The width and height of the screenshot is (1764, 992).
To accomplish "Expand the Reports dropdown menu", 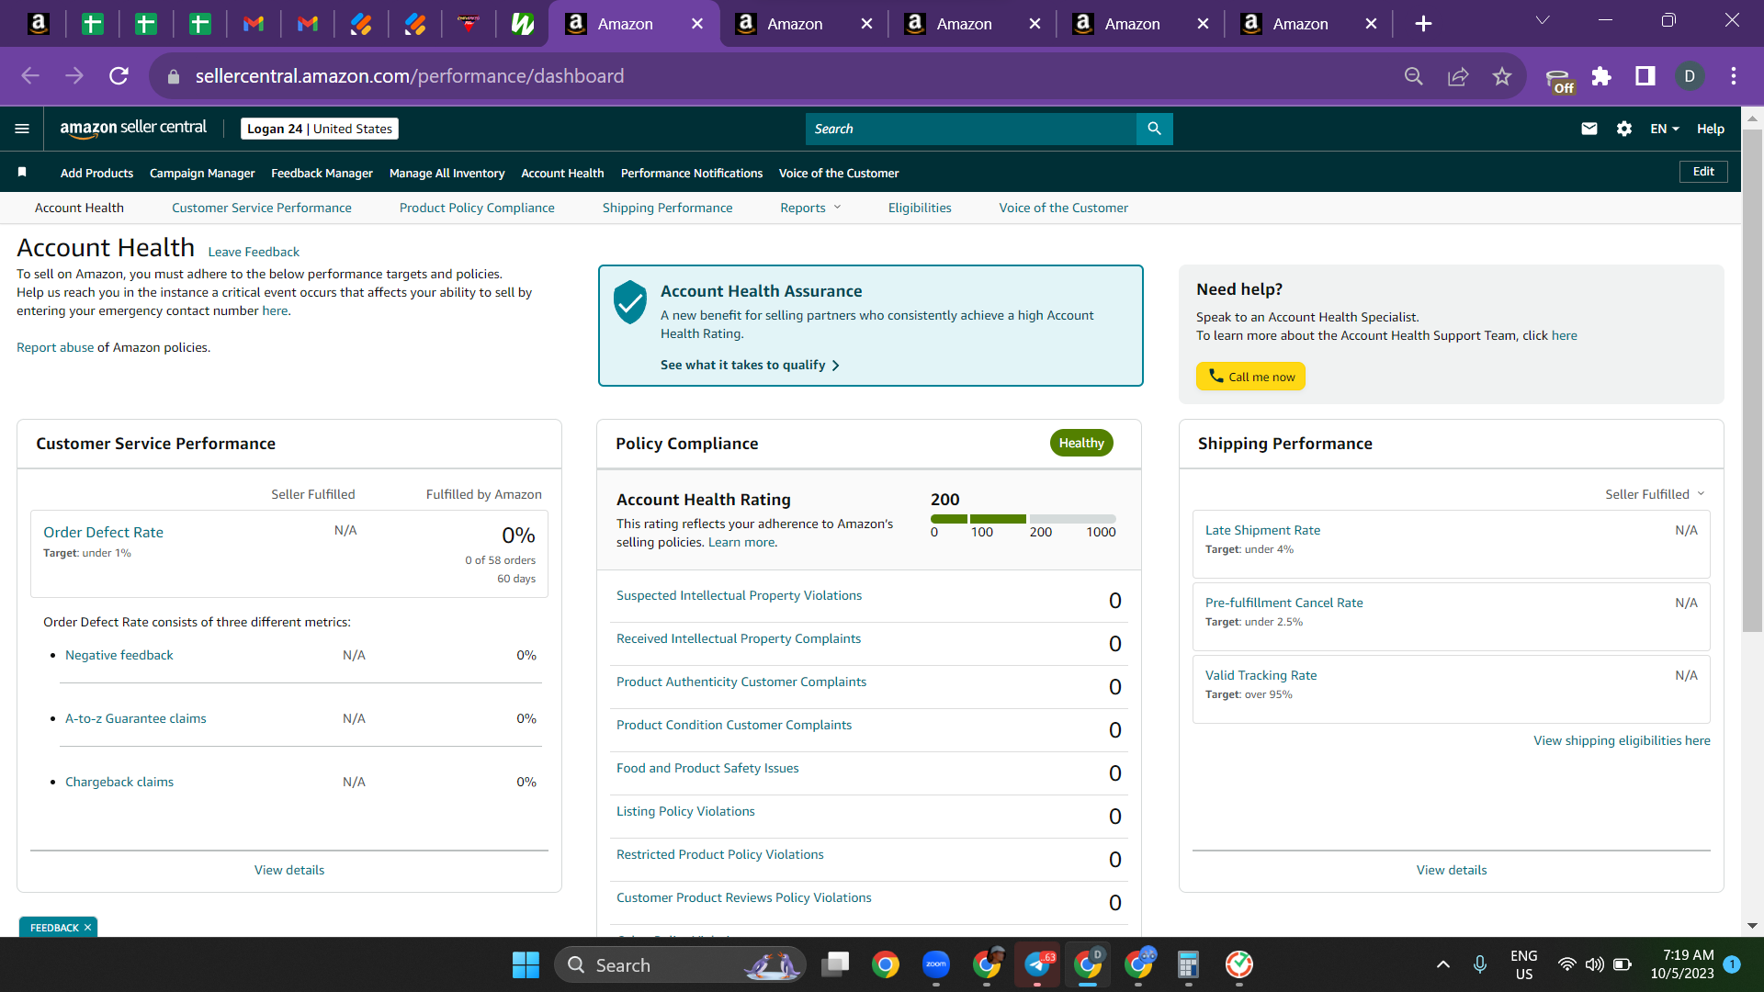I will pos(810,209).
